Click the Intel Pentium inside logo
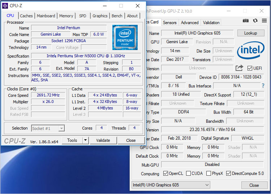271x194 pixels. click(125, 37)
